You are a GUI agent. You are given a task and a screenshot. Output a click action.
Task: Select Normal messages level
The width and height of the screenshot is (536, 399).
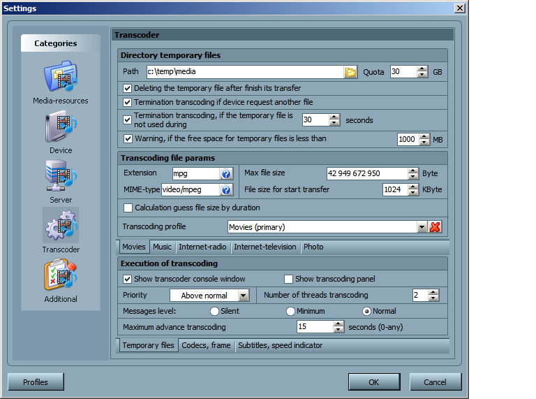coord(366,311)
